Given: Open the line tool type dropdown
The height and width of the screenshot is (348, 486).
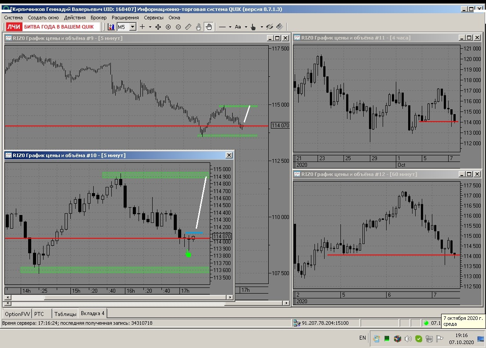Looking at the screenshot, I should click(230, 27).
